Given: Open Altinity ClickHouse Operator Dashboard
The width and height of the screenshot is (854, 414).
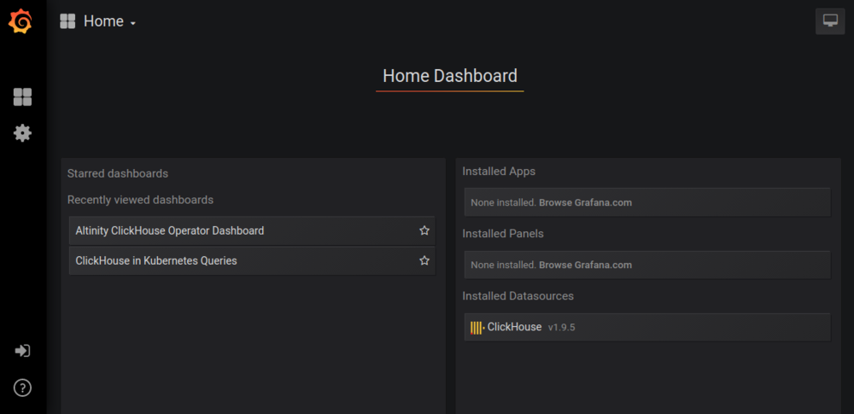Looking at the screenshot, I should point(169,230).
